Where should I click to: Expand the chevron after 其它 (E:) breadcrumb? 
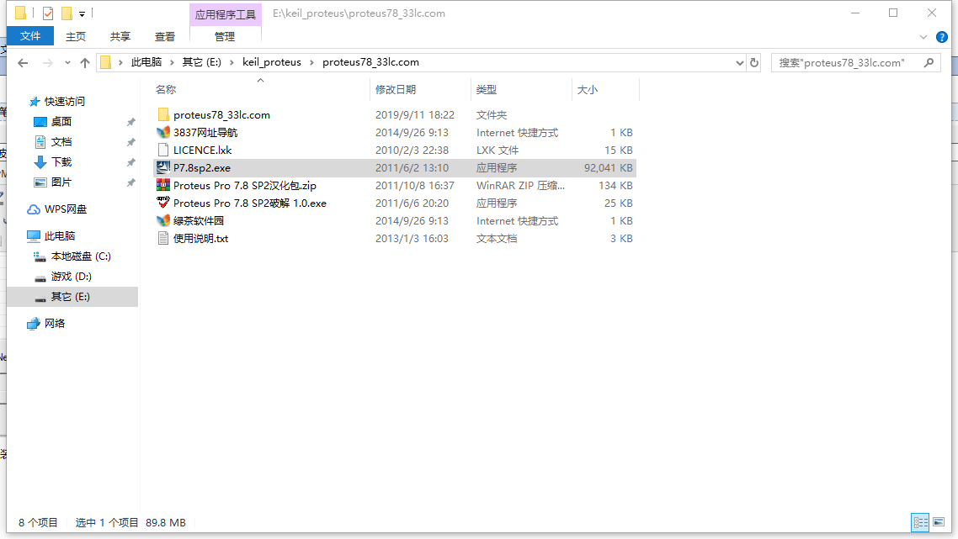tap(232, 62)
